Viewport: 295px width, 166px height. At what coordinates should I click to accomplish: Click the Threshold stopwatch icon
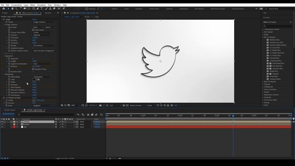pos(9,38)
